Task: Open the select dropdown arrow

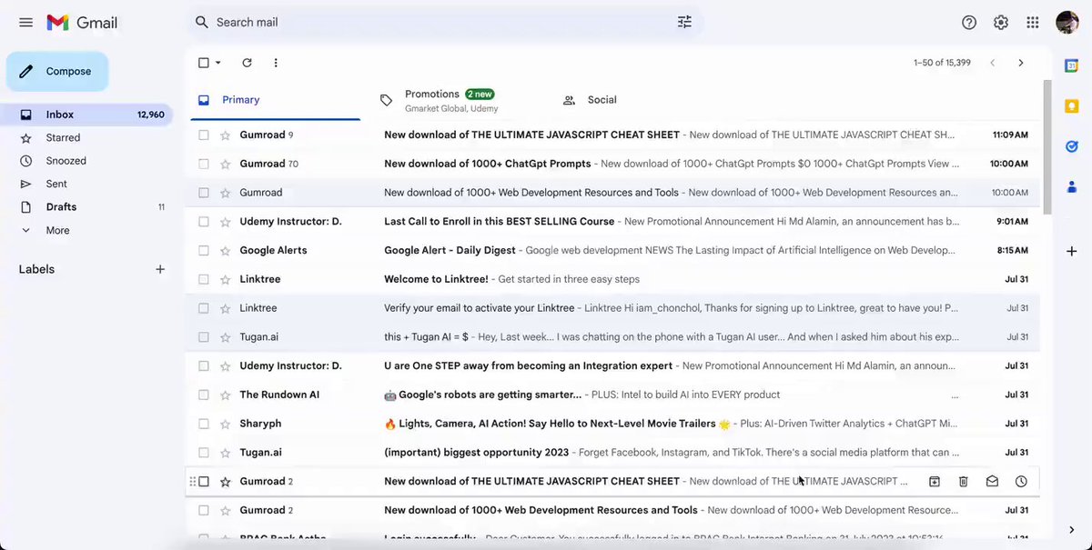Action: tap(218, 63)
